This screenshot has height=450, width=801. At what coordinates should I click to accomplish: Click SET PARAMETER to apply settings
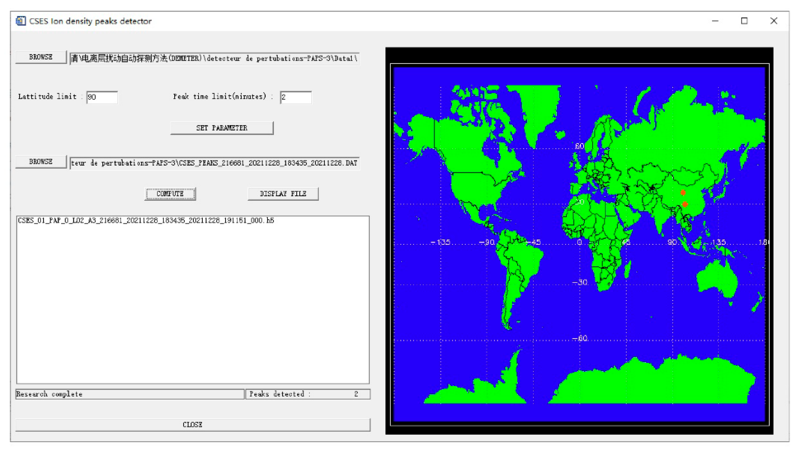coord(221,128)
